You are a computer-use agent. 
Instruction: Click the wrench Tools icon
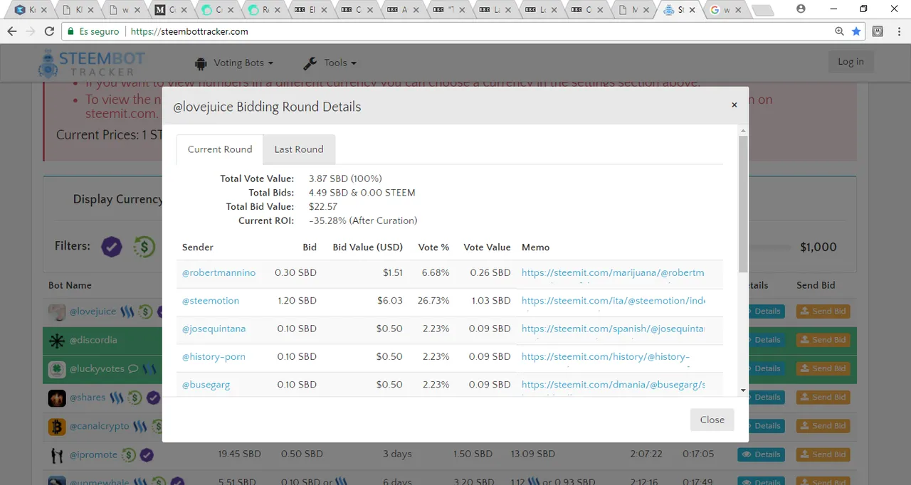[x=310, y=63]
